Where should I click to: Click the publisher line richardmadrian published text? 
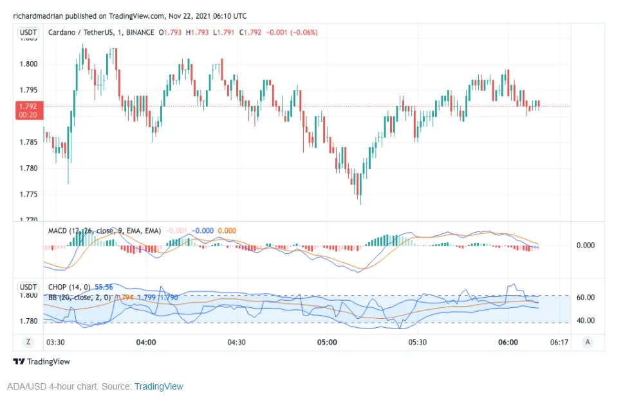point(130,16)
